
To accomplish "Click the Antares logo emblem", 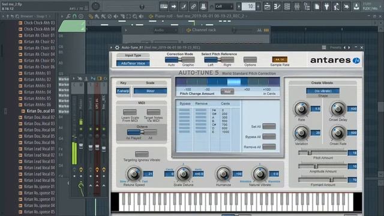I will click(356, 60).
